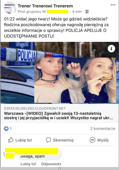The image size is (119, 170).
Task: Click the reaction count number 1
Action: pyautogui.click(x=10, y=129)
